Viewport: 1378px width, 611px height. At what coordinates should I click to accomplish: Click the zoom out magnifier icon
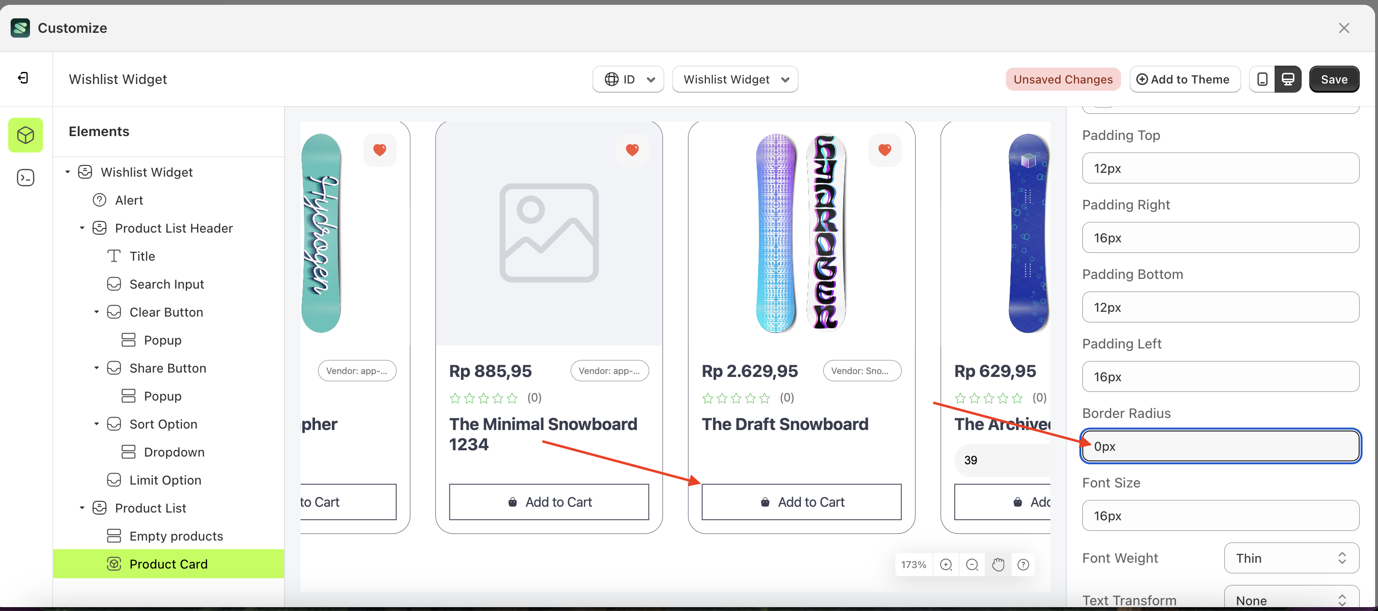coord(973,564)
